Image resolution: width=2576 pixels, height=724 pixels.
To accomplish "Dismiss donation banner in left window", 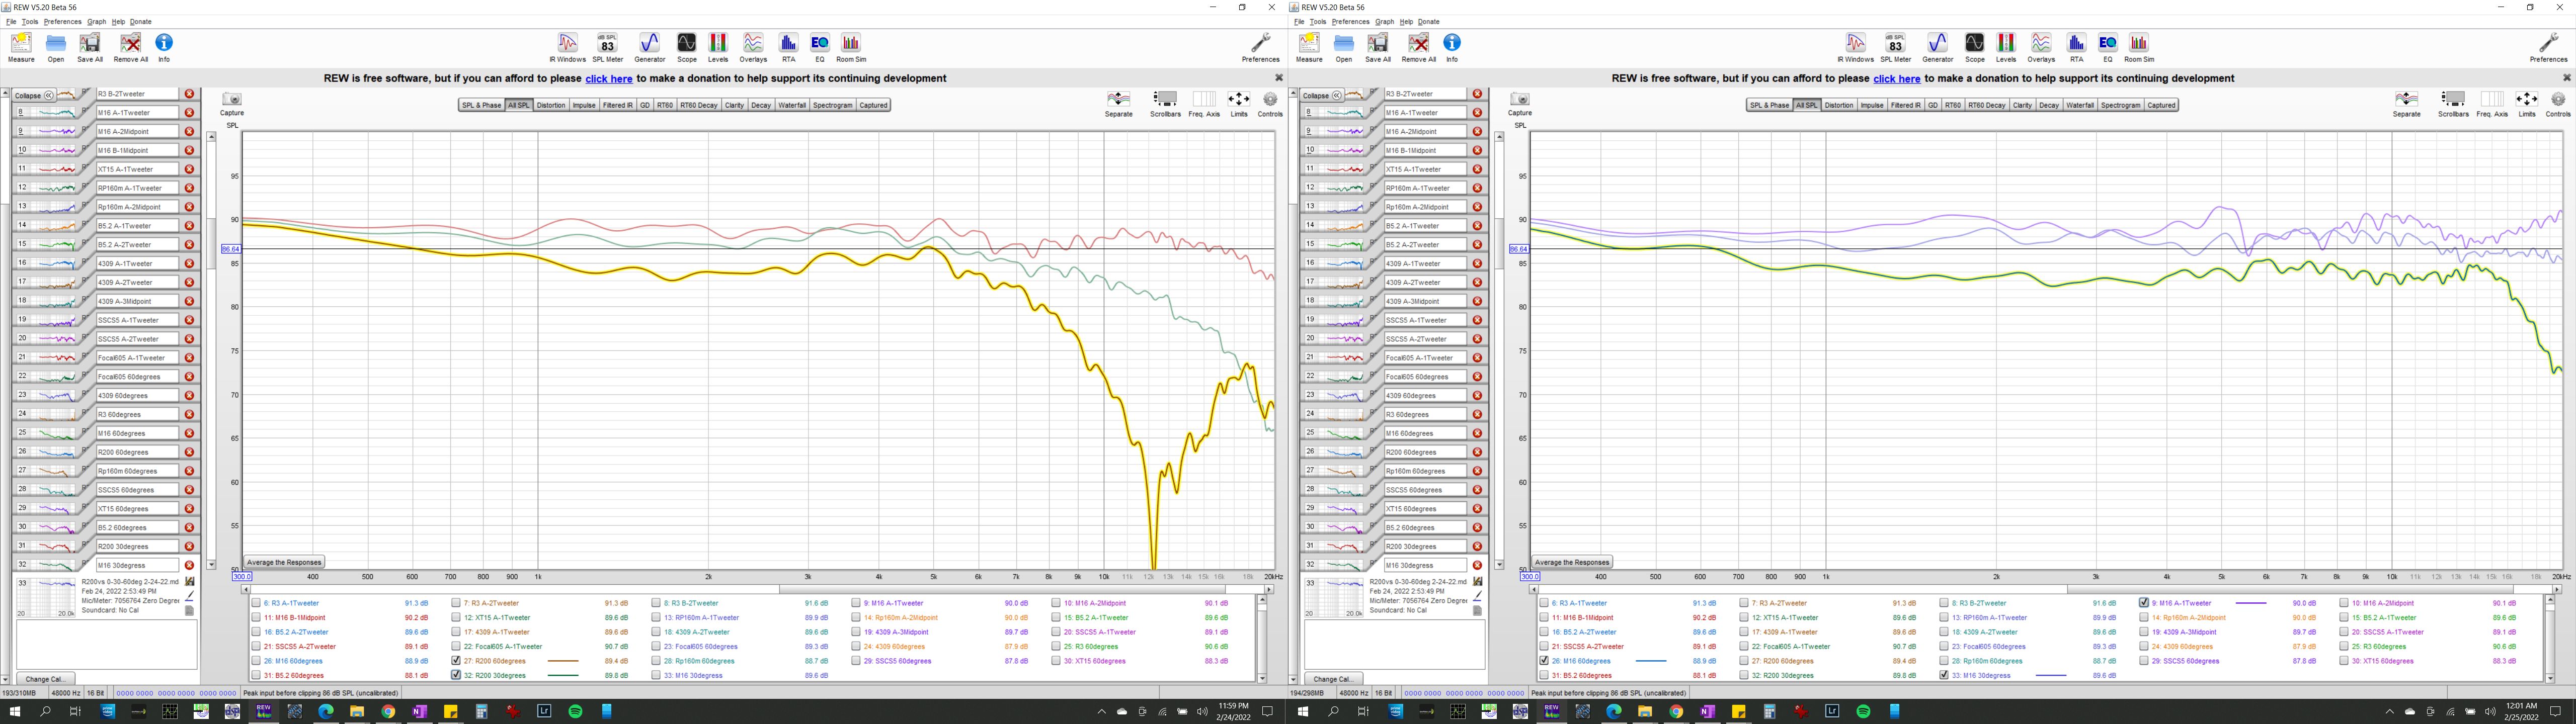I will coord(1278,78).
